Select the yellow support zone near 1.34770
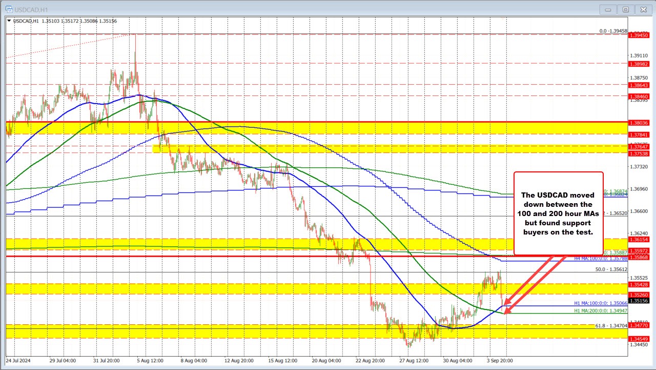Viewport: 656px width, 370px height. click(x=307, y=332)
